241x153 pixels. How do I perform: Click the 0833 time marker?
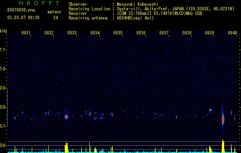tap(72, 33)
